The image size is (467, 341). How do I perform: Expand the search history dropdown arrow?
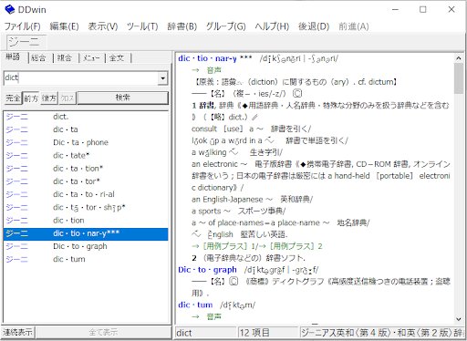(x=163, y=78)
